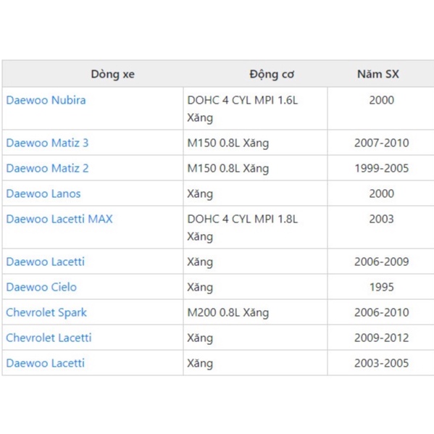Select the 'Động cơ' column header
This screenshot has height=434, width=434.
coord(272,74)
